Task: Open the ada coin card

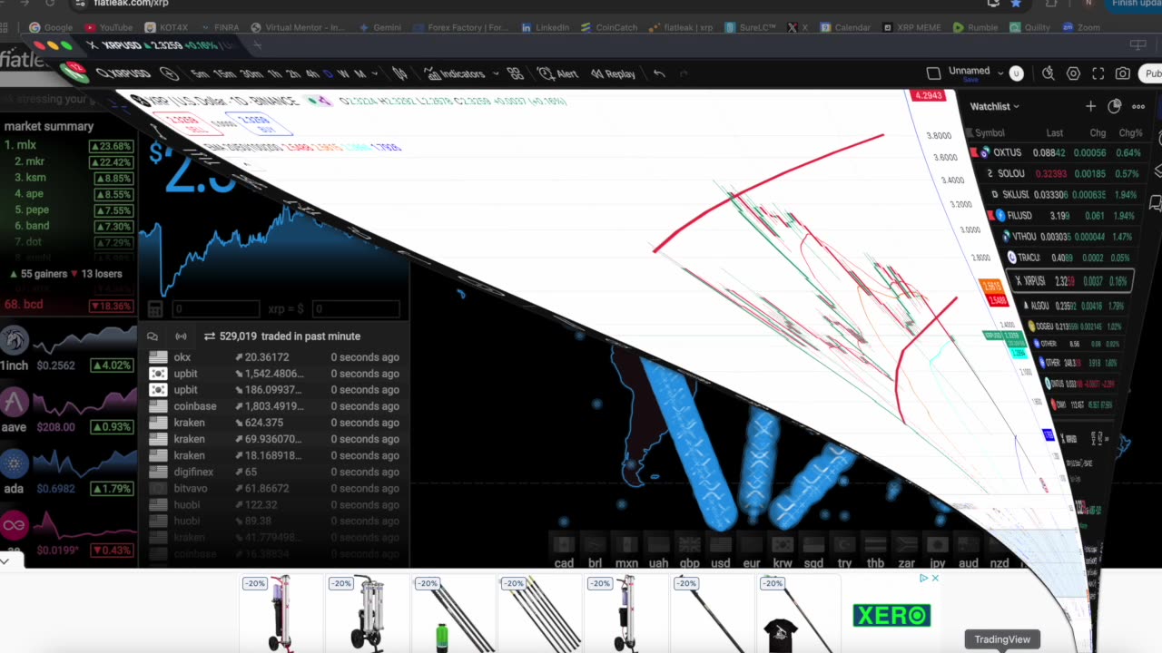Action: [68, 473]
